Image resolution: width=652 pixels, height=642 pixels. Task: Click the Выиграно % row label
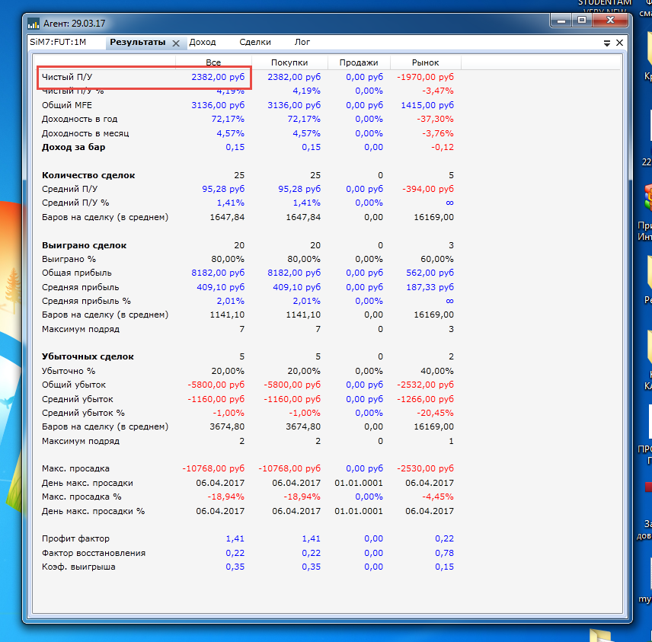point(69,259)
